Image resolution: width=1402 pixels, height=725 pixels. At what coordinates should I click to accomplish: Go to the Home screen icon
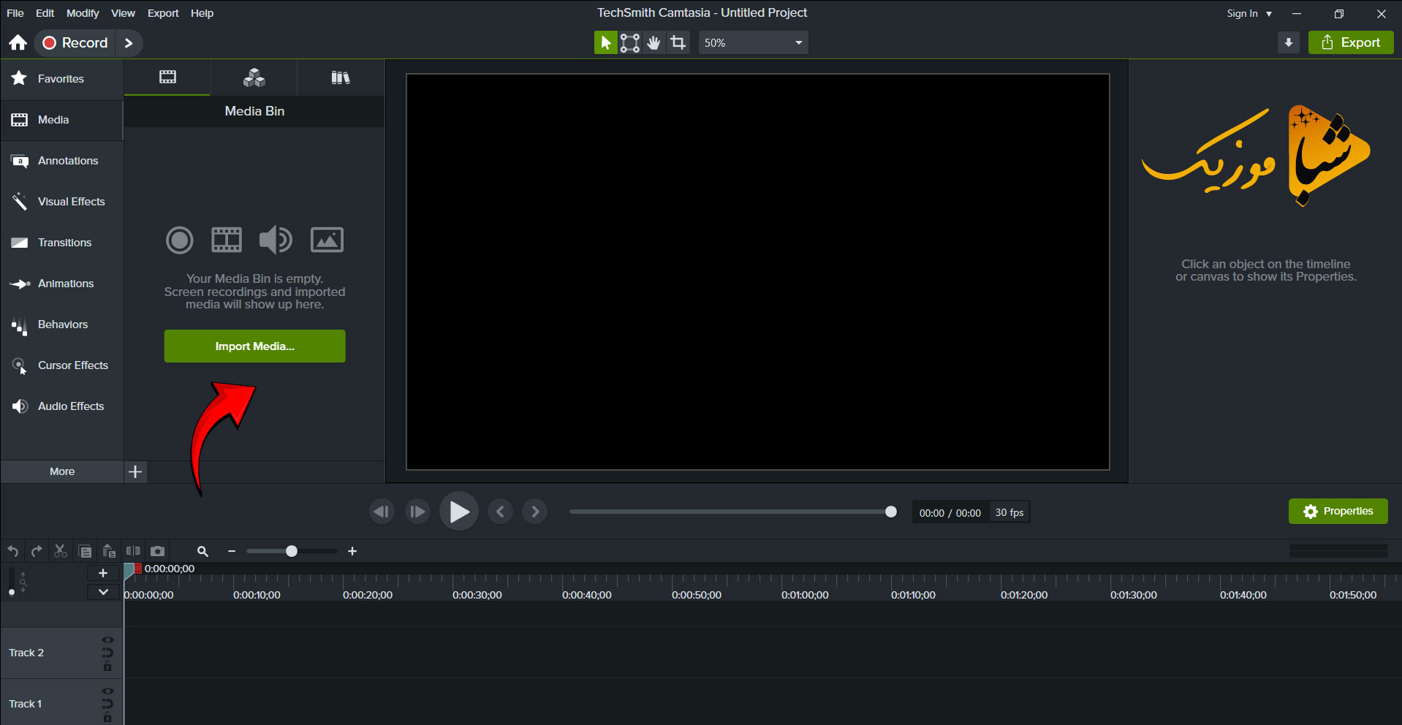click(18, 42)
